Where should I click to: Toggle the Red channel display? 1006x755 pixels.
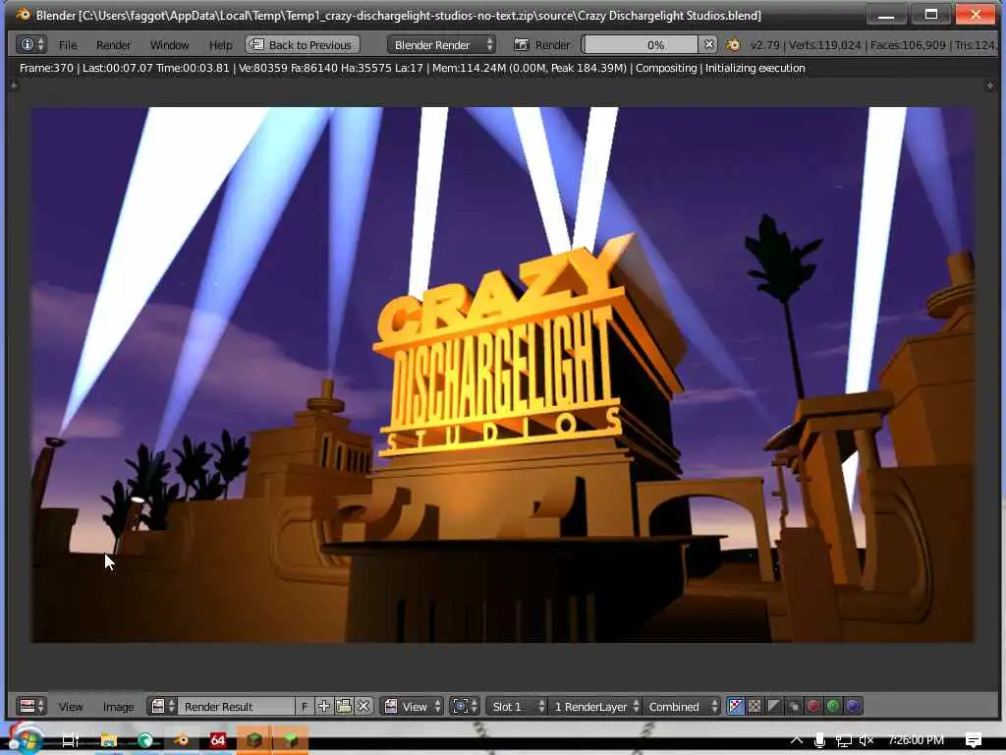tap(813, 706)
